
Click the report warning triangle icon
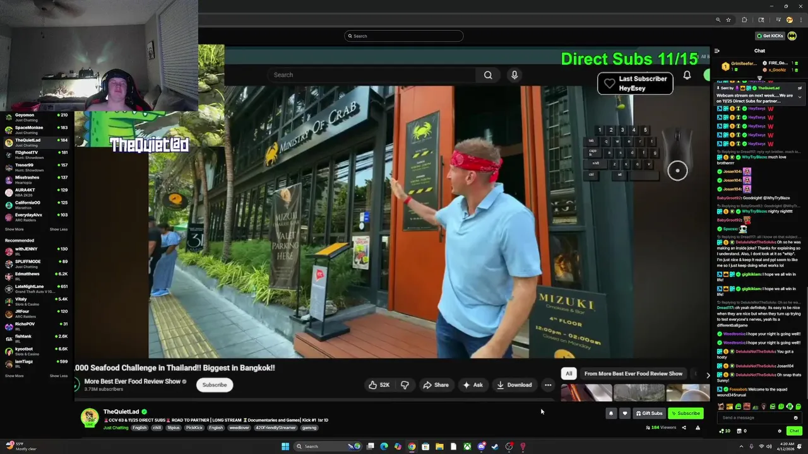pyautogui.click(x=698, y=428)
